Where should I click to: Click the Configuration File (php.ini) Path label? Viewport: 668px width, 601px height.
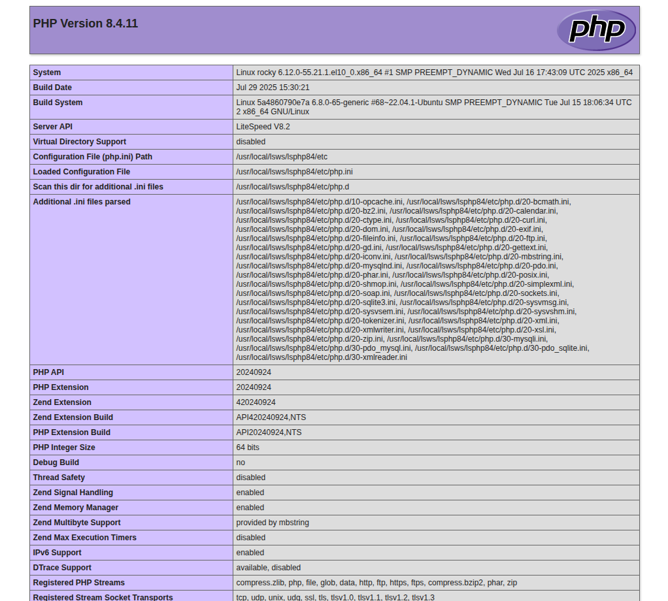pos(92,157)
